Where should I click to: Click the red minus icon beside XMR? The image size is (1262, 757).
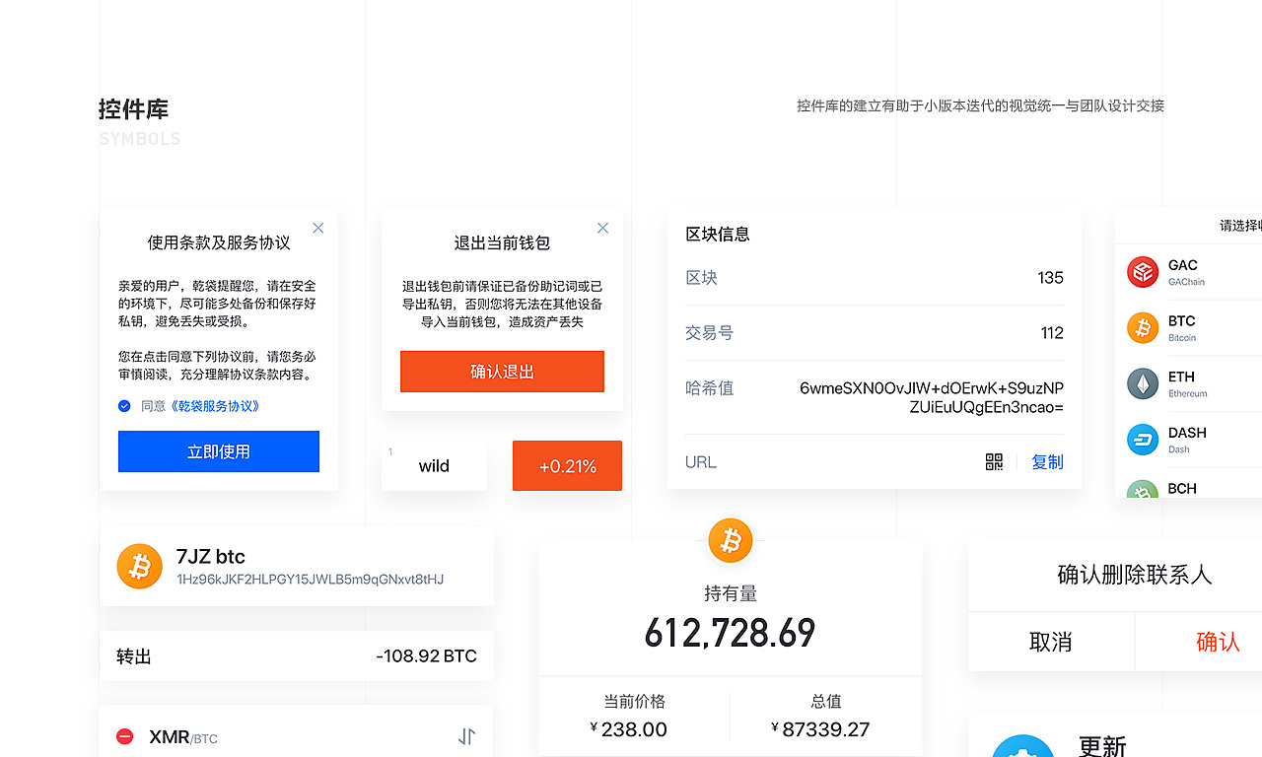pos(125,736)
